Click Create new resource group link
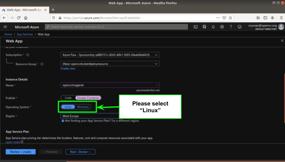The image size is (285, 162). tap(68, 69)
